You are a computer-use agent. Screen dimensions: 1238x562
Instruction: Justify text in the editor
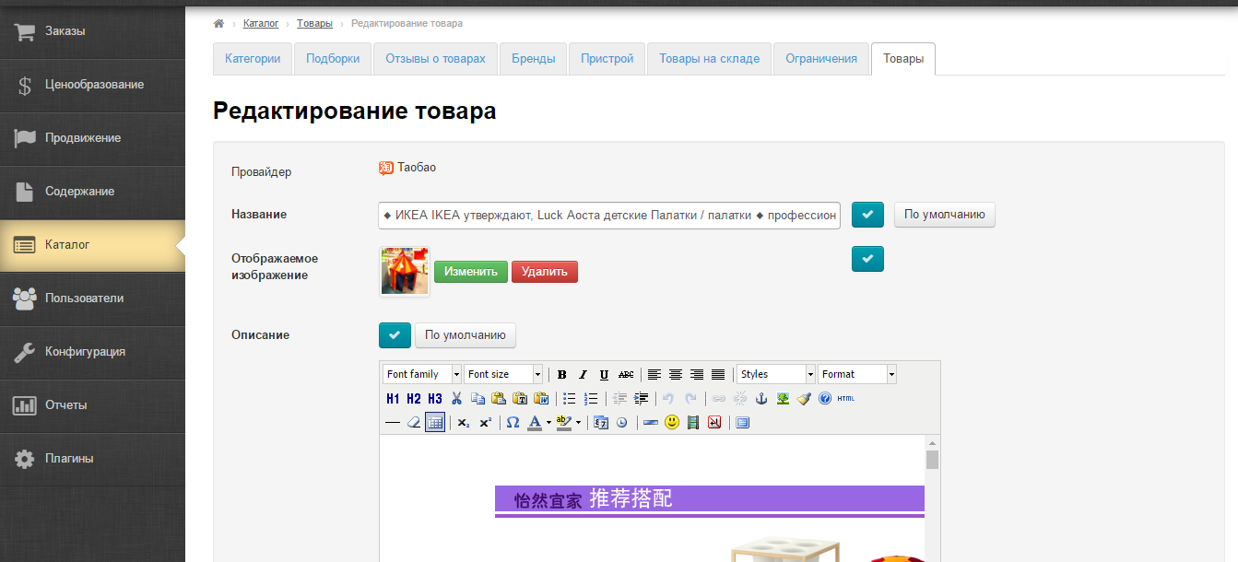click(x=718, y=374)
